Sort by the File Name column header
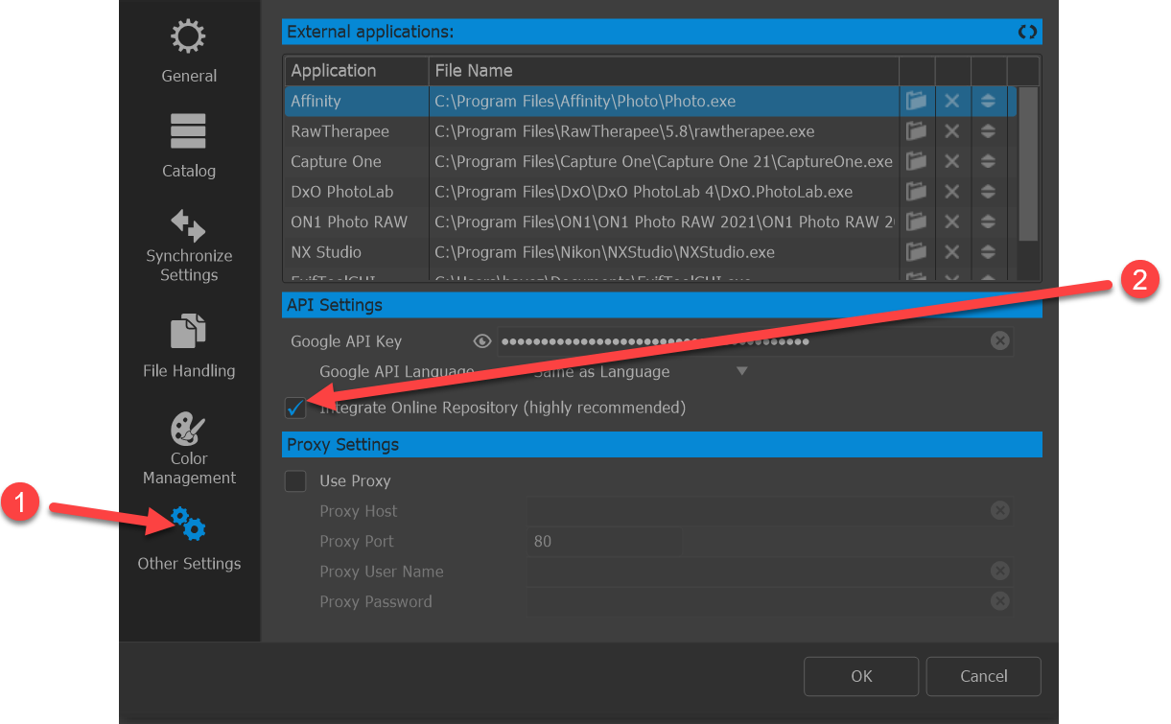 664,71
